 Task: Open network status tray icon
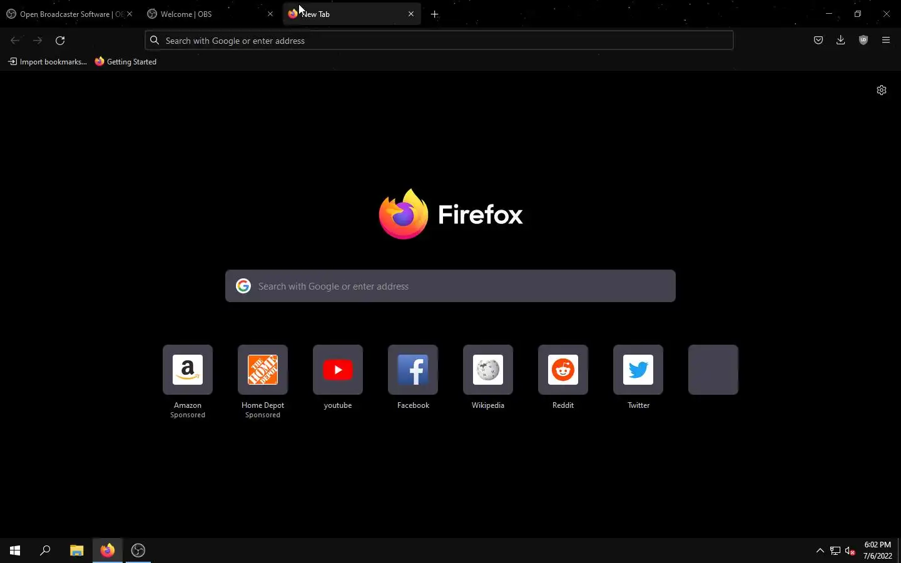tap(835, 550)
